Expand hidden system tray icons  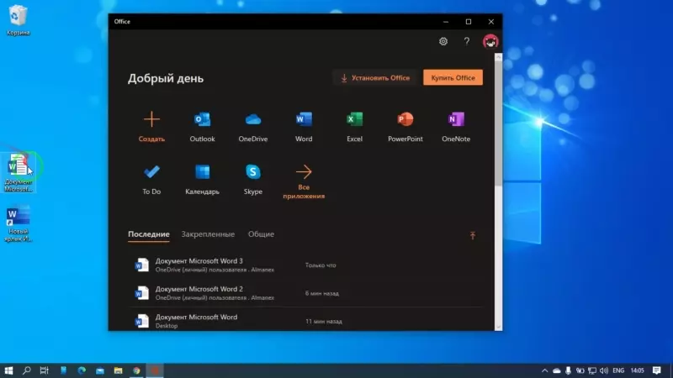click(544, 370)
